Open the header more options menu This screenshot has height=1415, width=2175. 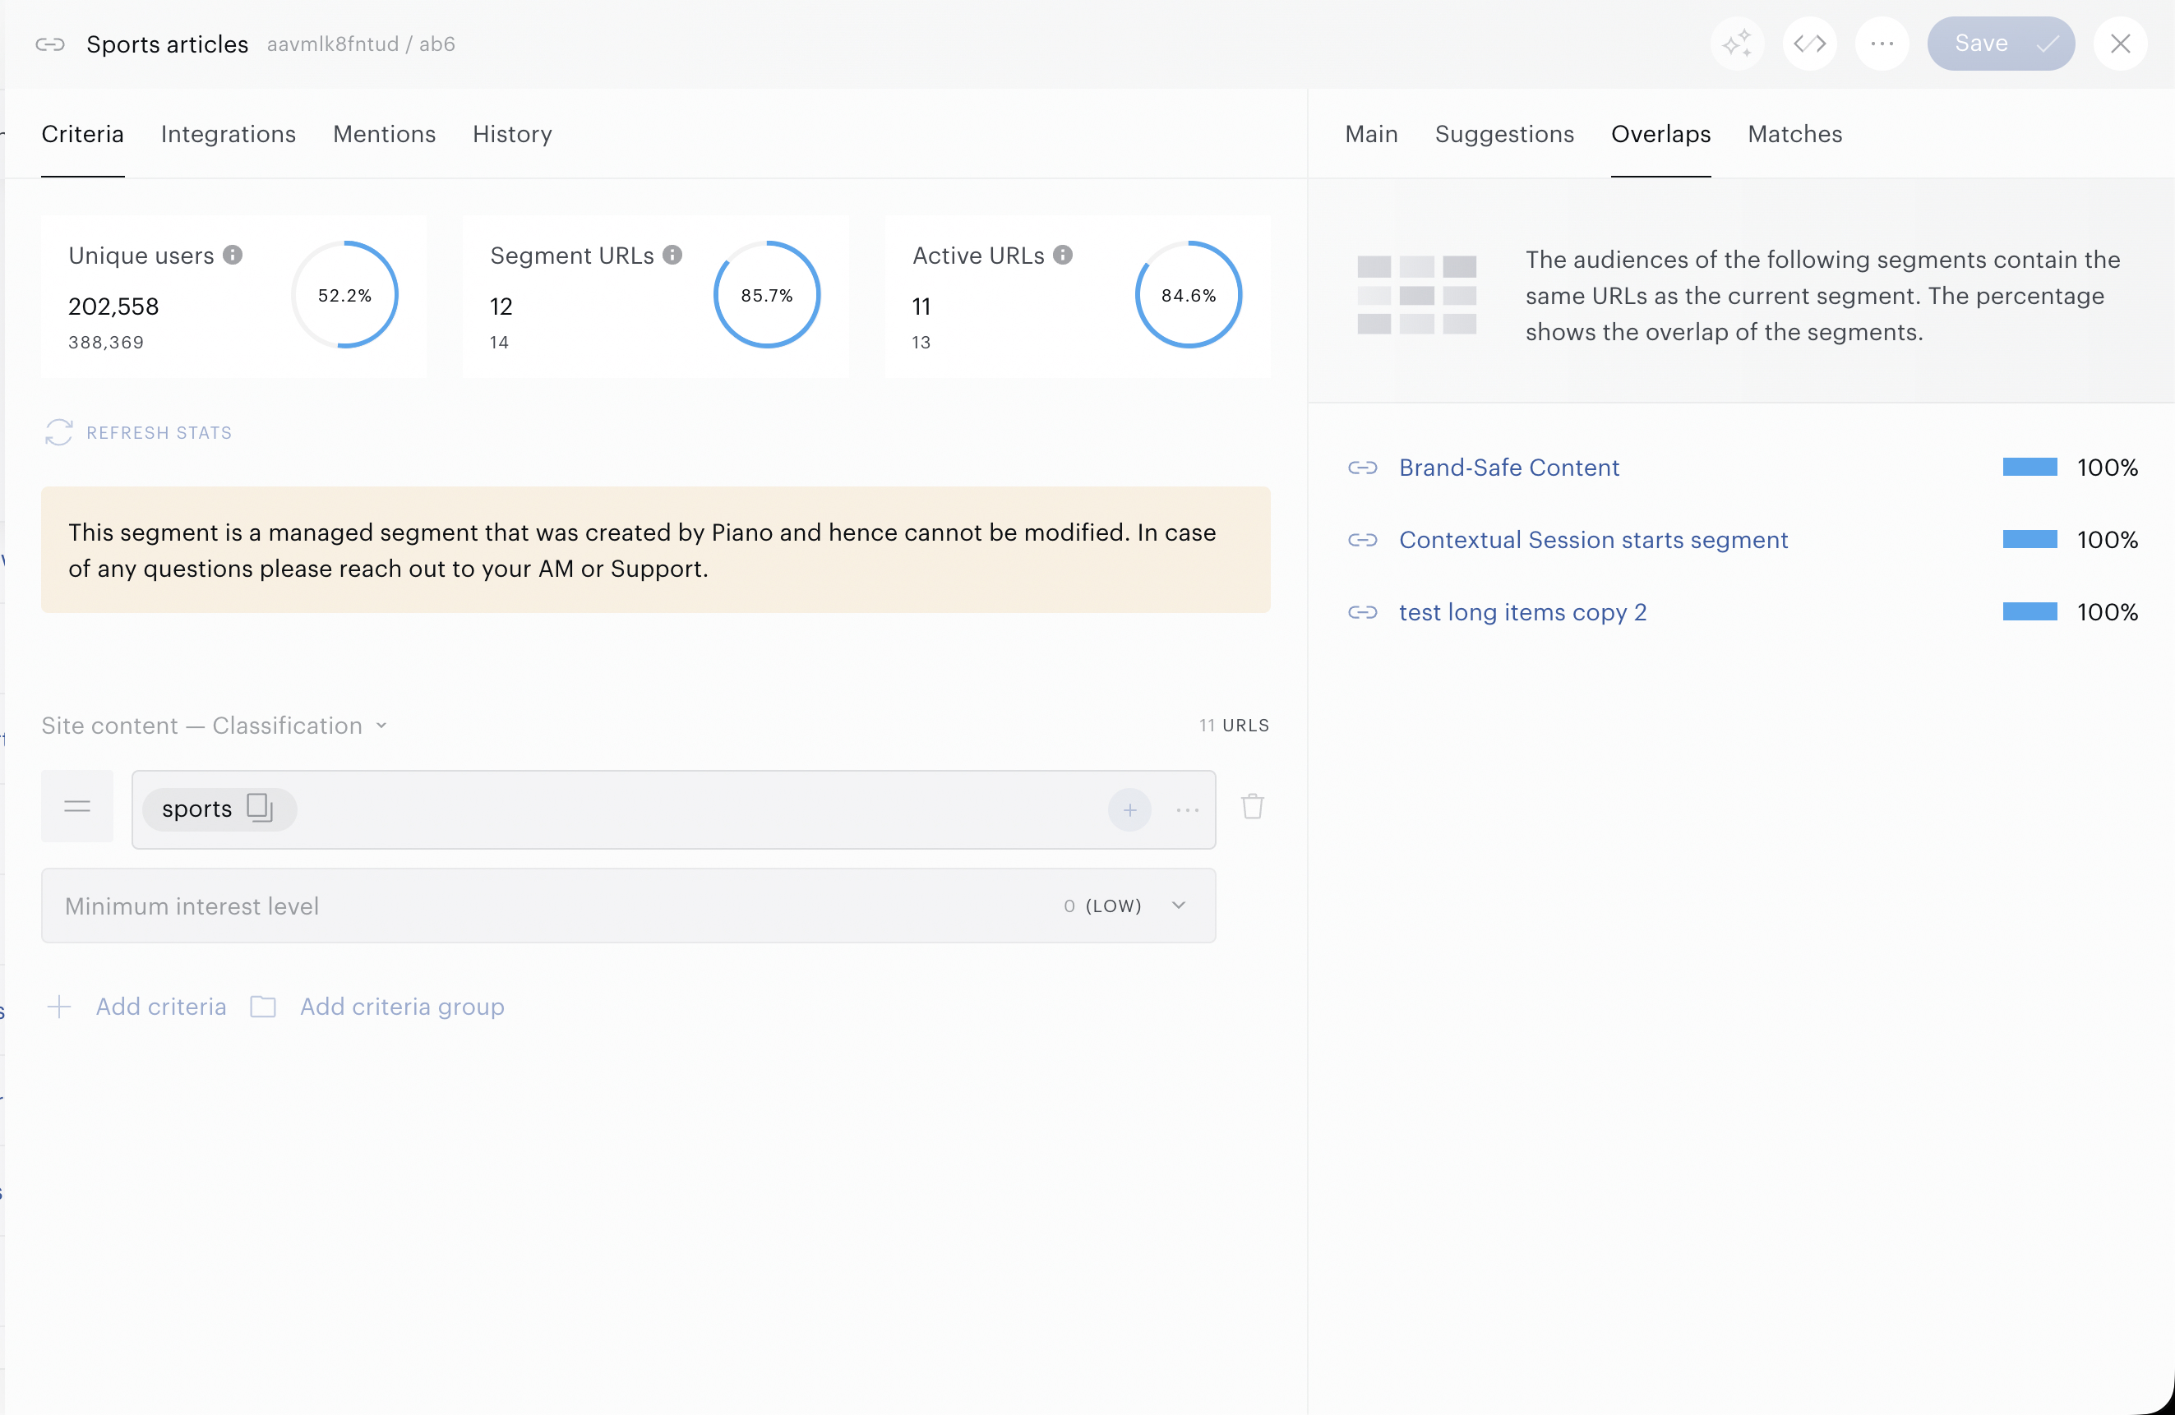click(x=1882, y=43)
